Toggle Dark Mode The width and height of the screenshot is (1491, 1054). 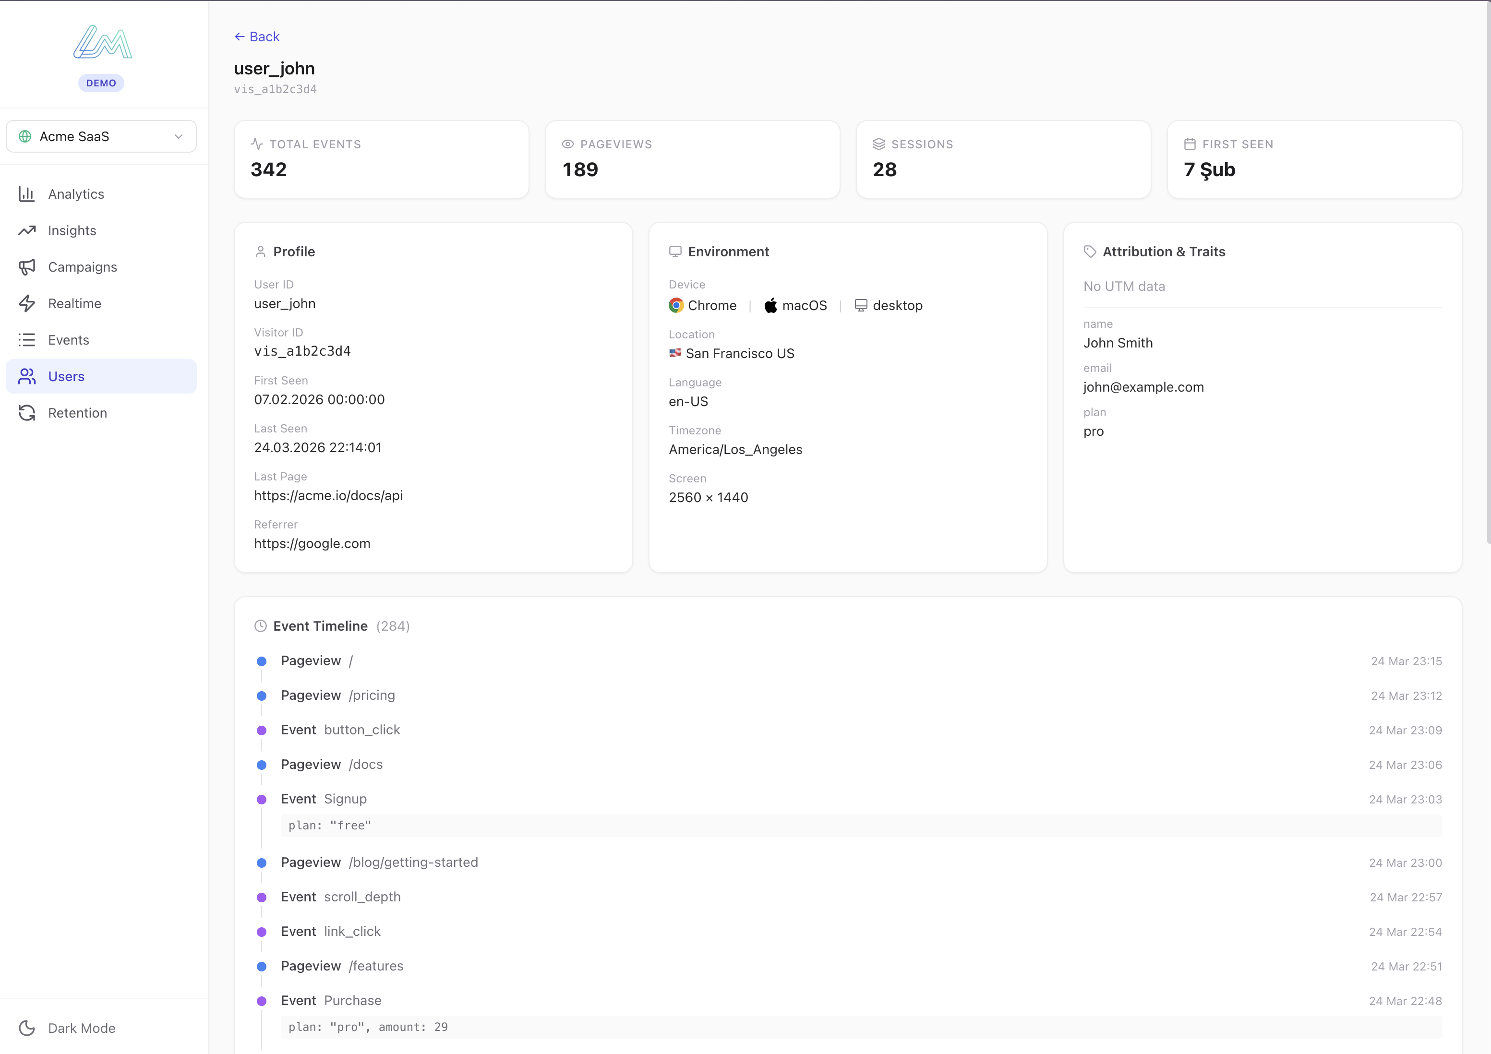click(101, 1028)
